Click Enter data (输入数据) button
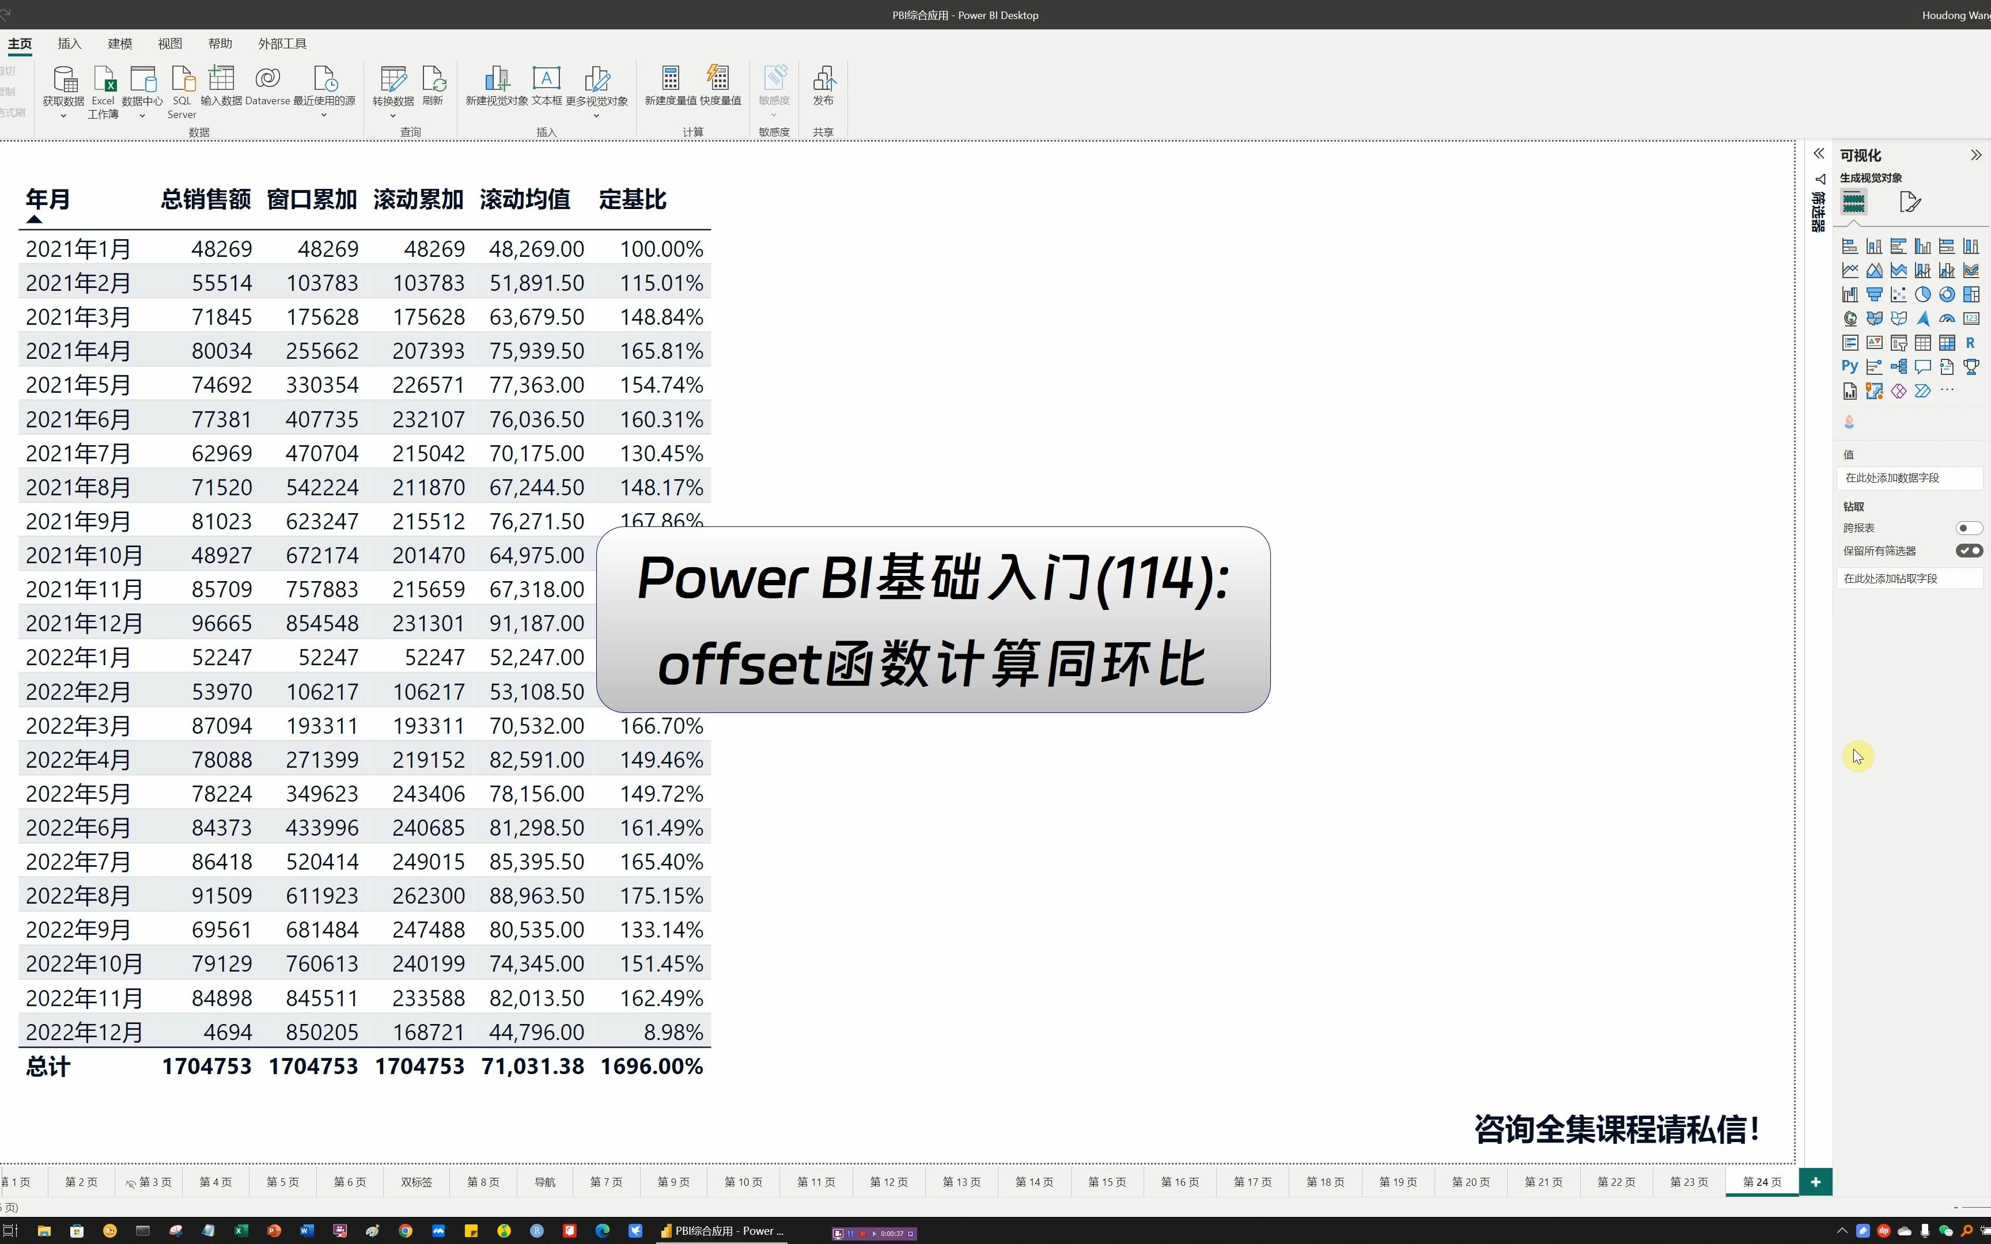 (221, 86)
